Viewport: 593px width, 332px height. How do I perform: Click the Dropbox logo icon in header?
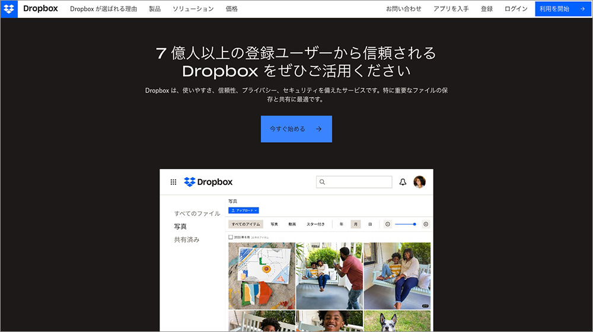9,9
